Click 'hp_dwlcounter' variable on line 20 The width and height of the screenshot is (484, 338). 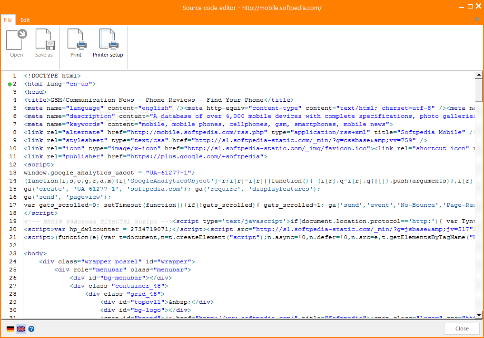[x=94, y=229]
